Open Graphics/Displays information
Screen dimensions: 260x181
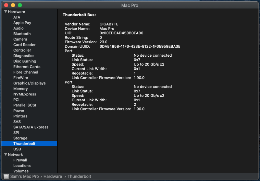click(29, 83)
